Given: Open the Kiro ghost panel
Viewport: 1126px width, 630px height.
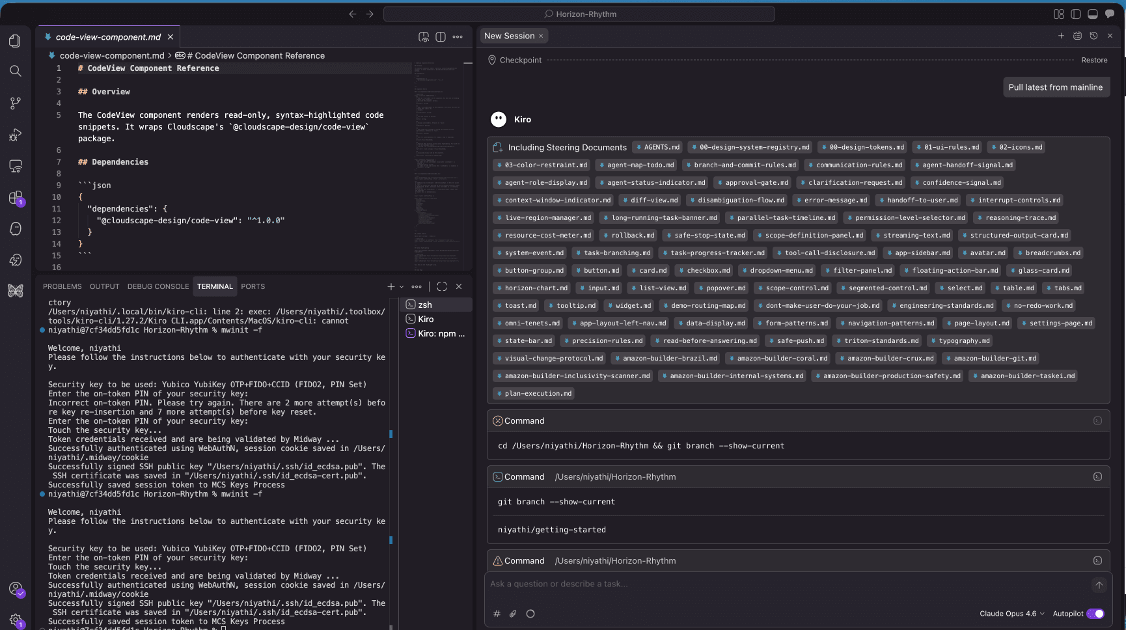Looking at the screenshot, I should (x=15, y=228).
